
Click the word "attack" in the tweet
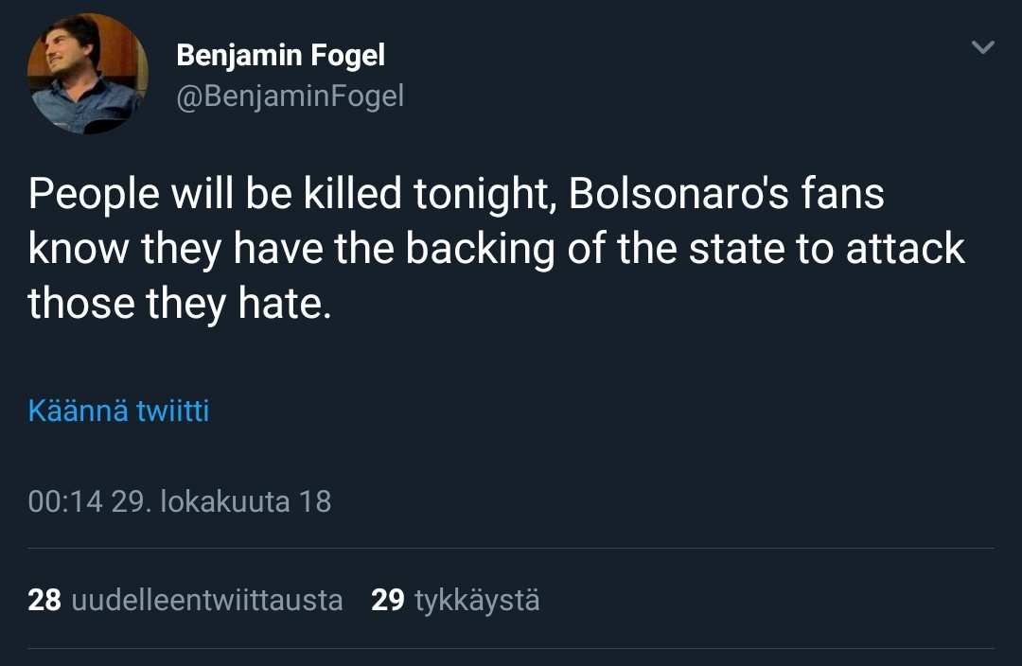(x=905, y=249)
